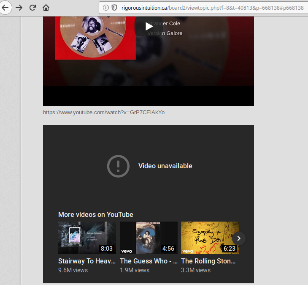Go forward with the browser forward arrow
The height and width of the screenshot is (285, 308).
(x=19, y=8)
